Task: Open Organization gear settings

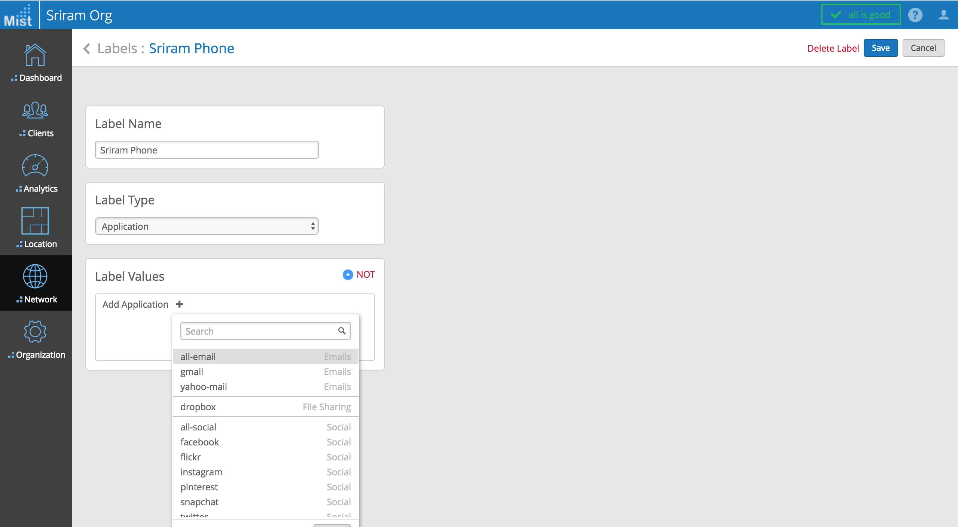Action: tap(35, 332)
